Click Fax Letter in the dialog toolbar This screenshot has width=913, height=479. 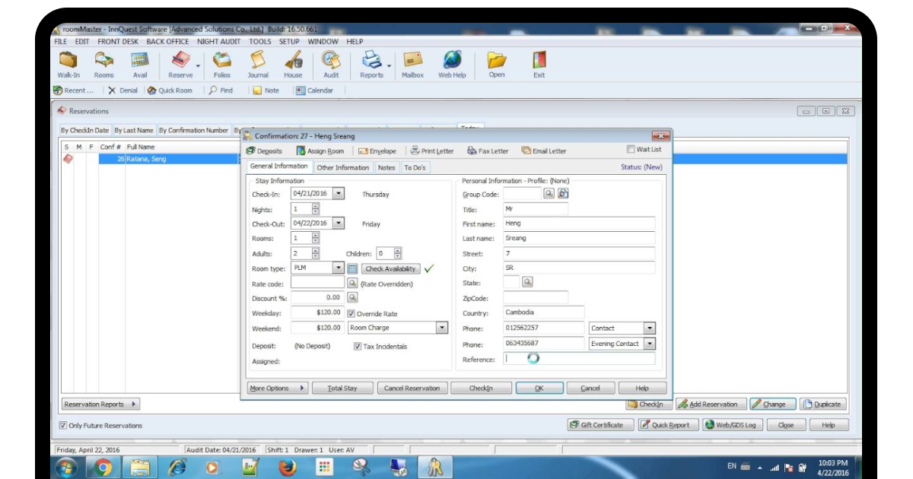[x=488, y=151]
